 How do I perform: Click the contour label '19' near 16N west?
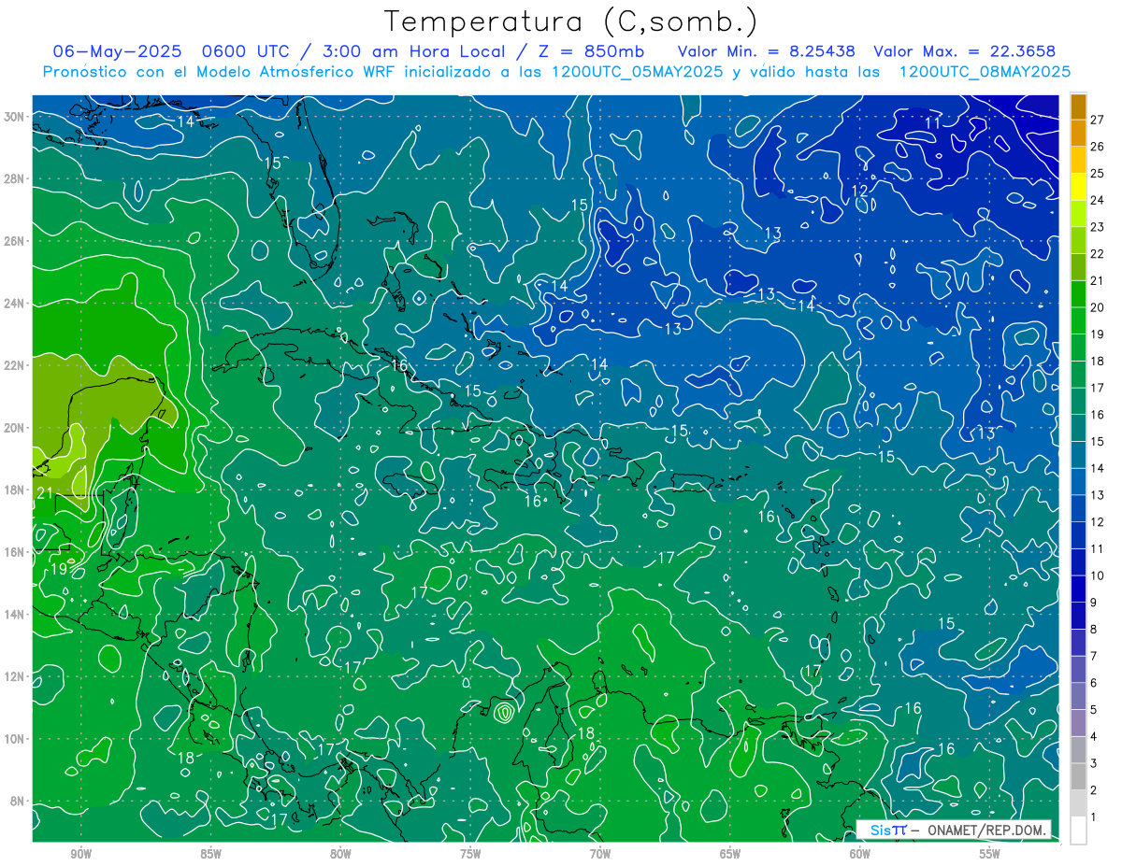point(58,569)
